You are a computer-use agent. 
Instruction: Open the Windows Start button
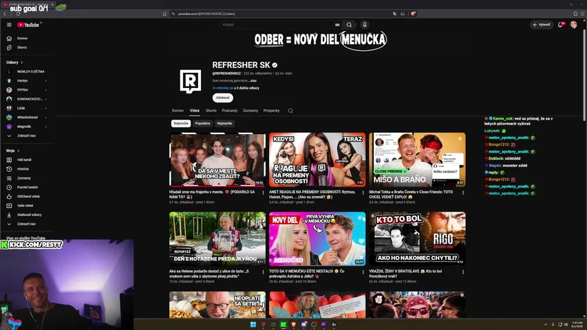[x=253, y=324]
